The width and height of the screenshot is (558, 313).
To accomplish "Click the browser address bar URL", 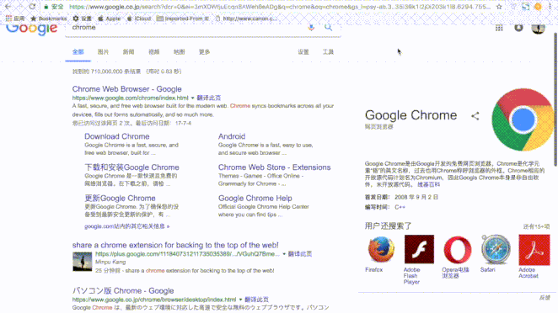I will [279, 7].
